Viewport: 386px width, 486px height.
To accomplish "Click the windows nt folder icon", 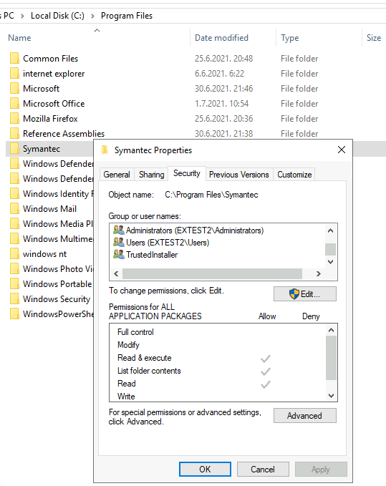I will point(14,253).
